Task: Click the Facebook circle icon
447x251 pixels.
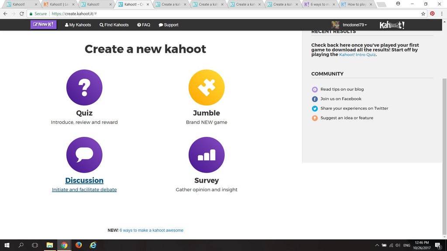Action: coord(315,99)
